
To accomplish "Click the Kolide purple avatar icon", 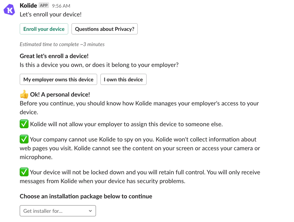I will pyautogui.click(x=9, y=9).
